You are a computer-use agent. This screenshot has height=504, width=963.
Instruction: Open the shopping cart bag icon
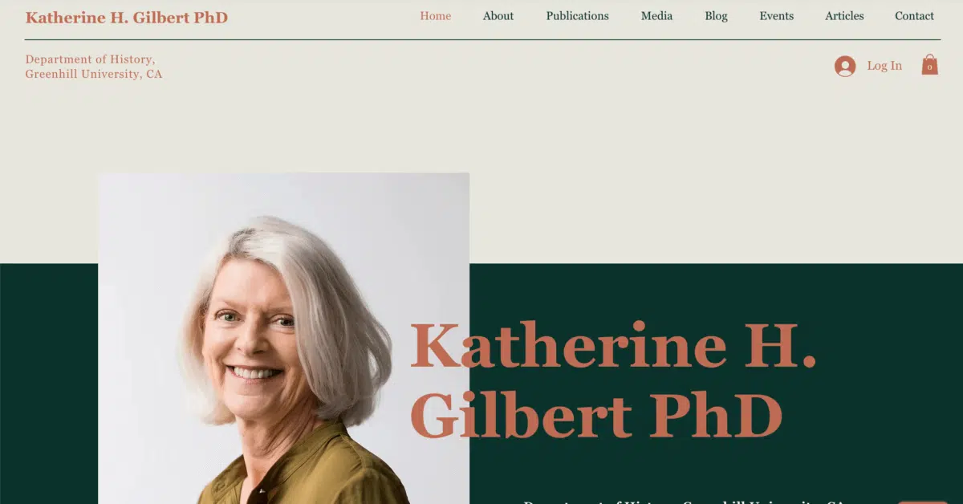coord(929,65)
